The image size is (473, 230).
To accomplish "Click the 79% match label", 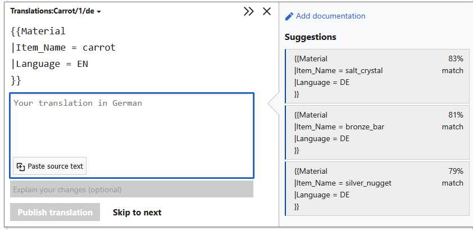I will [x=453, y=177].
